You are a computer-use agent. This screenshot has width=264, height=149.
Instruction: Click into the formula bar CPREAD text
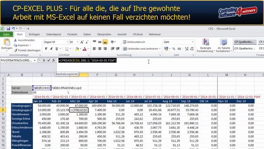click(87, 60)
